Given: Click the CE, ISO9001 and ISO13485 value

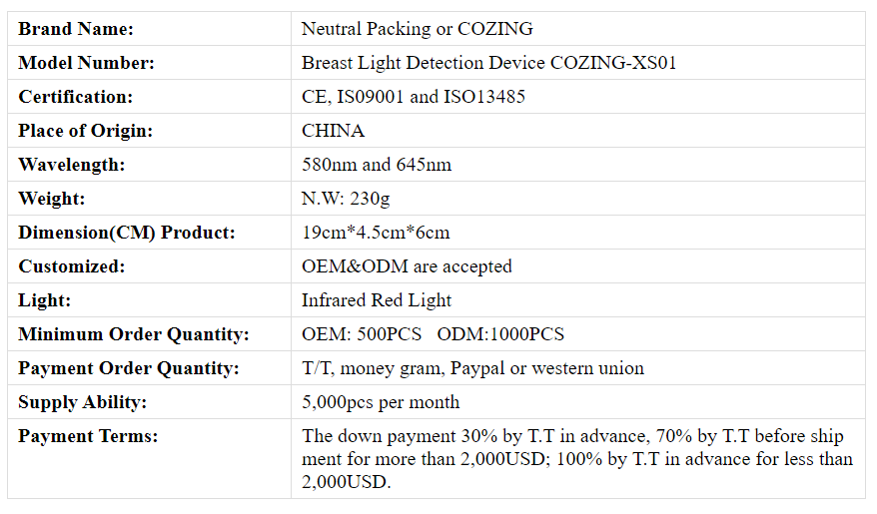Looking at the screenshot, I should click(x=414, y=97).
